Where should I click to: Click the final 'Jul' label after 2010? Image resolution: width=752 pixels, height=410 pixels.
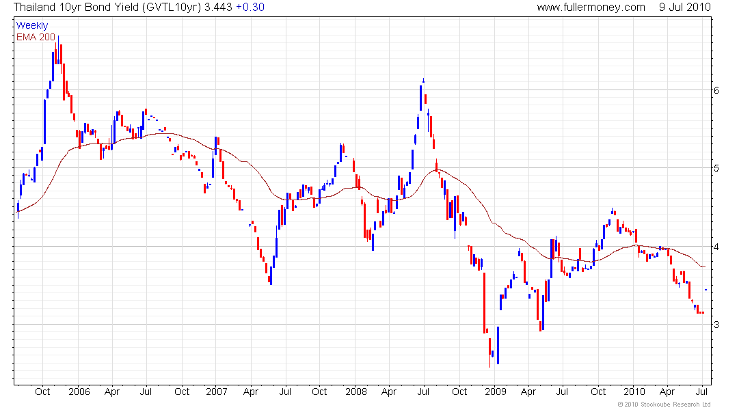coord(701,392)
